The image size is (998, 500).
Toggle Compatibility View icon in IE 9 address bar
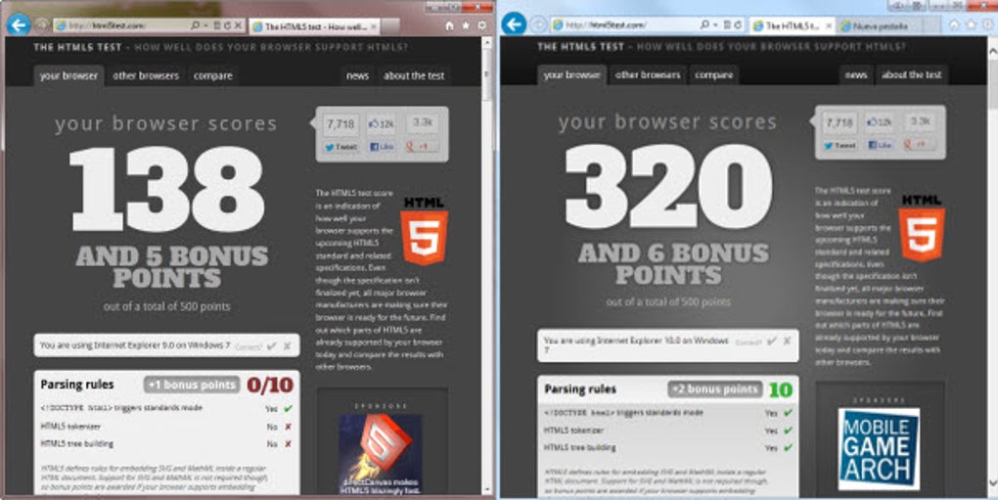(217, 25)
